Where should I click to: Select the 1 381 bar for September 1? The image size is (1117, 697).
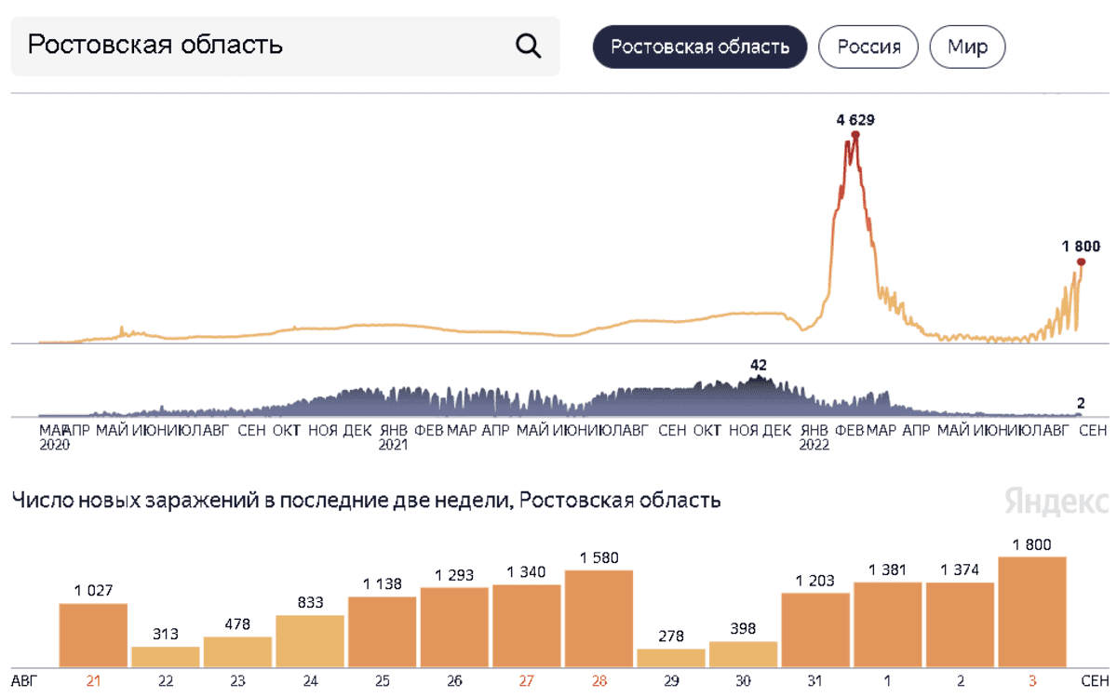(x=887, y=623)
